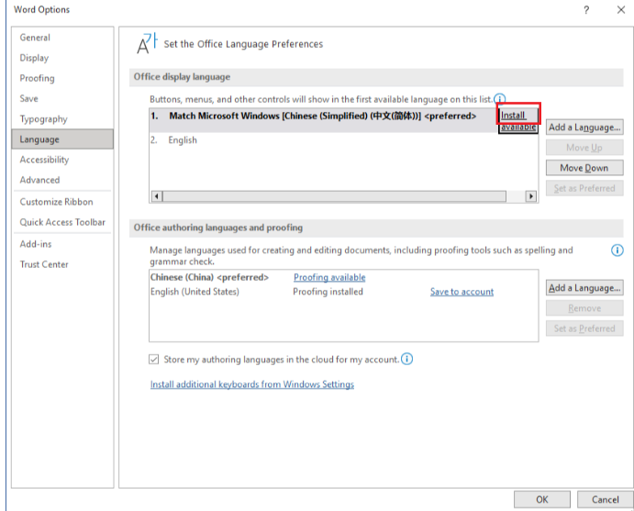Click the Install link for Chinese display language
Screen dimensions: 634x511
(x=513, y=116)
